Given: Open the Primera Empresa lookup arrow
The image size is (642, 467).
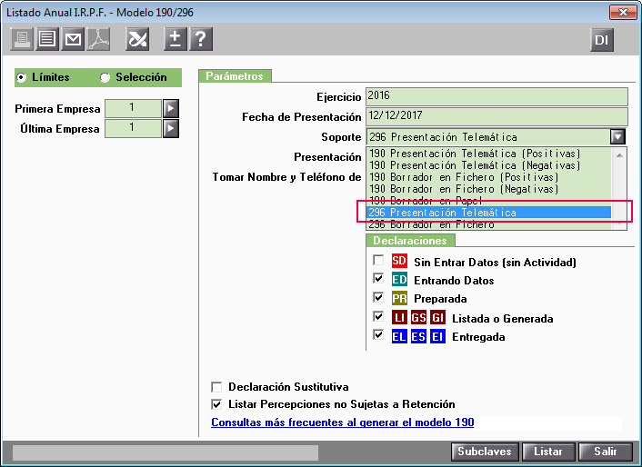Looking at the screenshot, I should [170, 109].
